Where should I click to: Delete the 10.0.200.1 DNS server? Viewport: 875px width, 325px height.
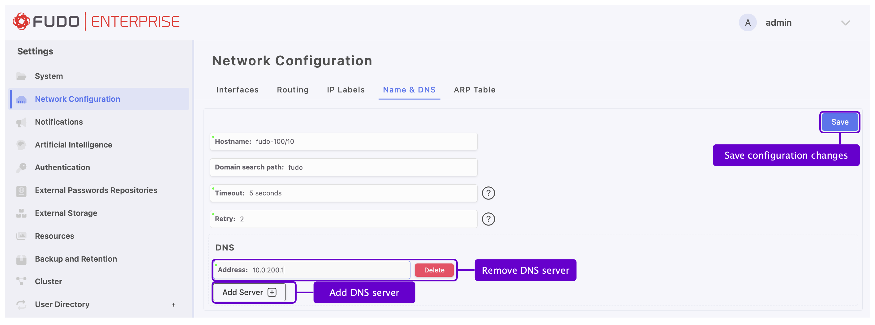coord(434,270)
